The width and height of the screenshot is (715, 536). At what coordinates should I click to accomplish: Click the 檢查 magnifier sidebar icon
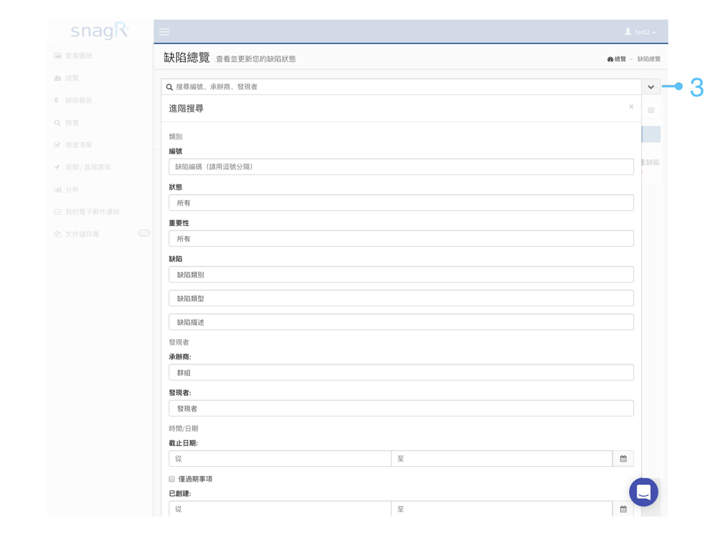pyautogui.click(x=57, y=123)
